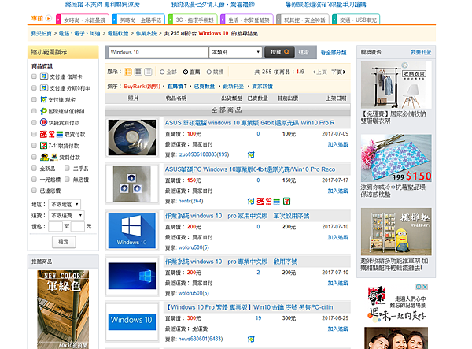This screenshot has height=349, width=472.
Task: Add 100元 ASUS listing to tracking
Action: click(x=337, y=144)
